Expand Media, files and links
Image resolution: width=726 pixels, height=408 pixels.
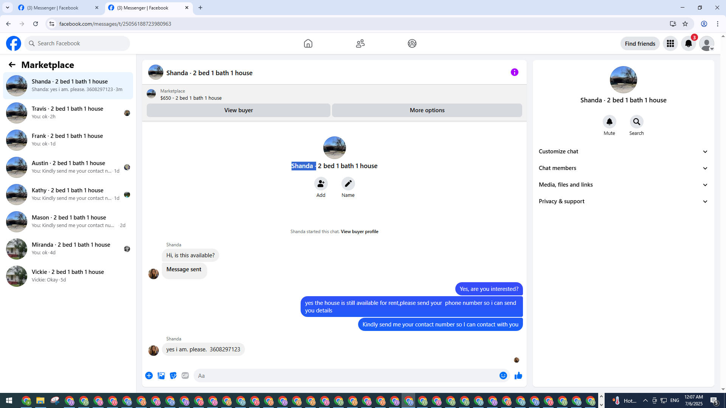[x=623, y=185]
